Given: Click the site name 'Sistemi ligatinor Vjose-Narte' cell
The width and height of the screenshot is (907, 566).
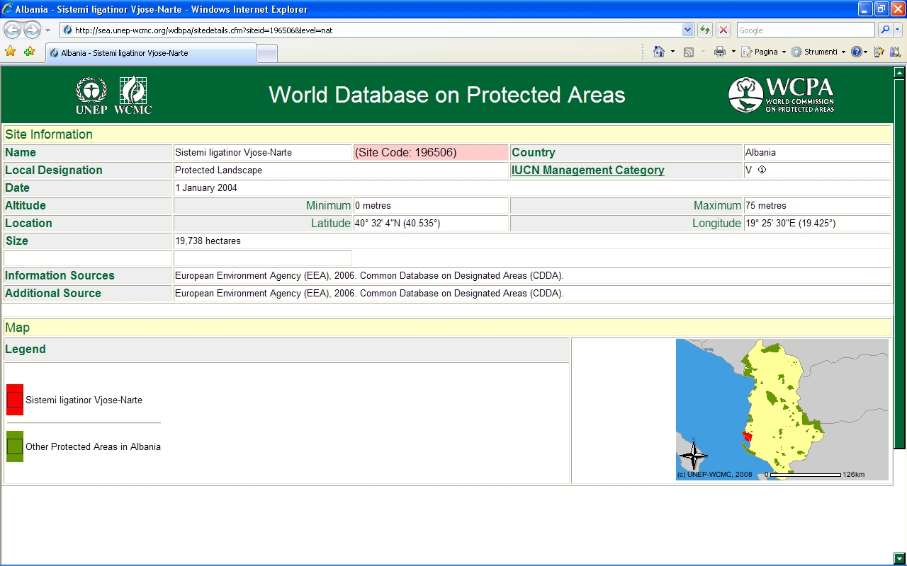Looking at the screenshot, I should (x=263, y=153).
